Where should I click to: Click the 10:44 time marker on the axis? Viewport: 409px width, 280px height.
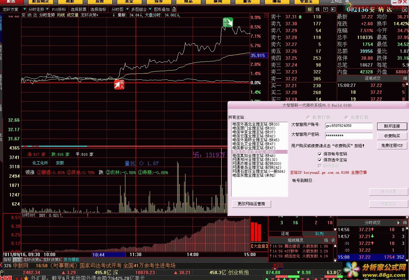point(109,254)
